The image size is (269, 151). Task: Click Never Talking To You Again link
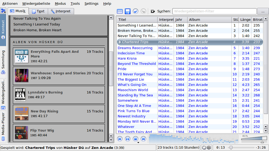click(37, 19)
